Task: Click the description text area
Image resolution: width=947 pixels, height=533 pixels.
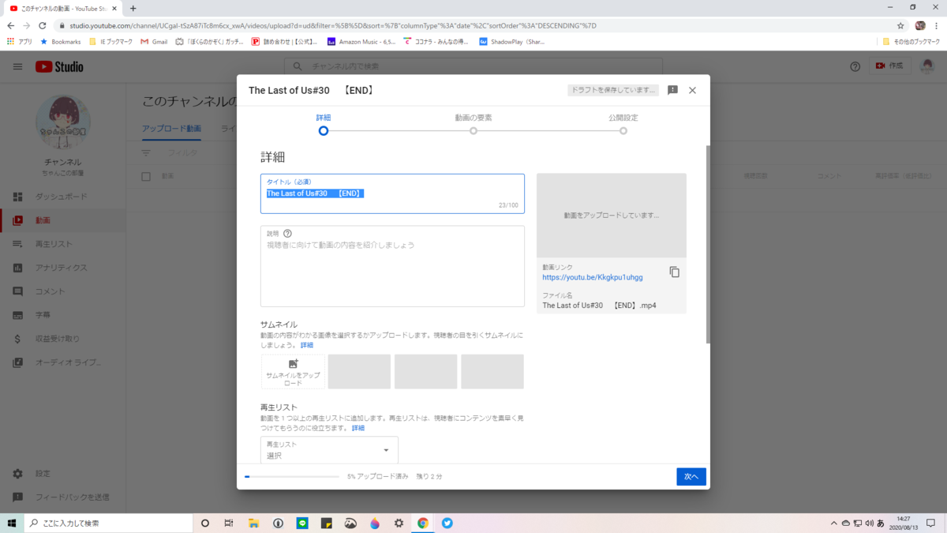Action: (392, 266)
